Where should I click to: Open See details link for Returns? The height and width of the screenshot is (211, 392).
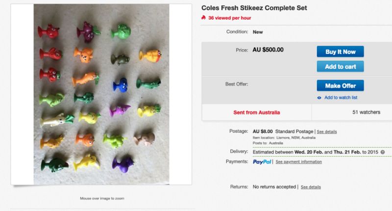pyautogui.click(x=311, y=187)
